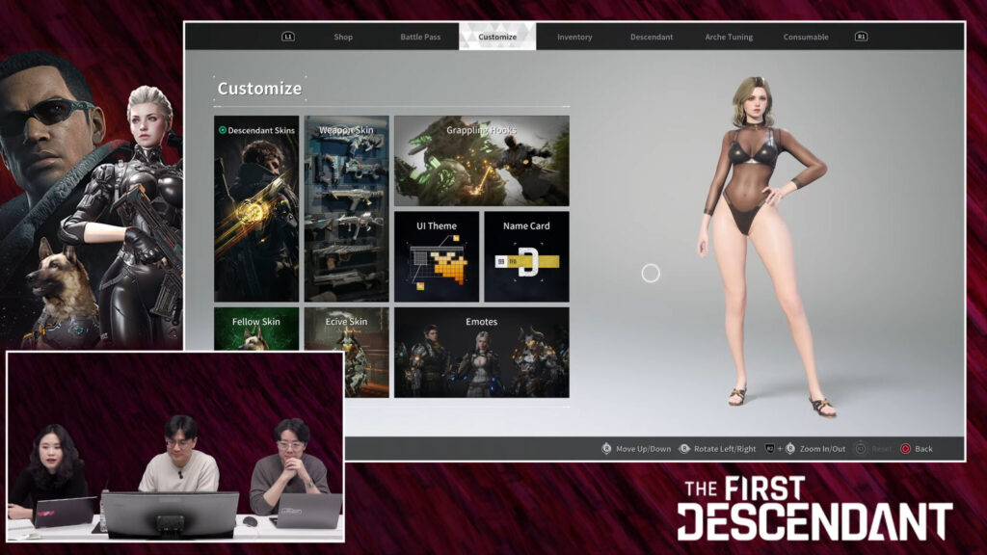Viewport: 987px width, 555px height.
Task: Click the green marker beside Descendant Skins
Action: (x=223, y=130)
